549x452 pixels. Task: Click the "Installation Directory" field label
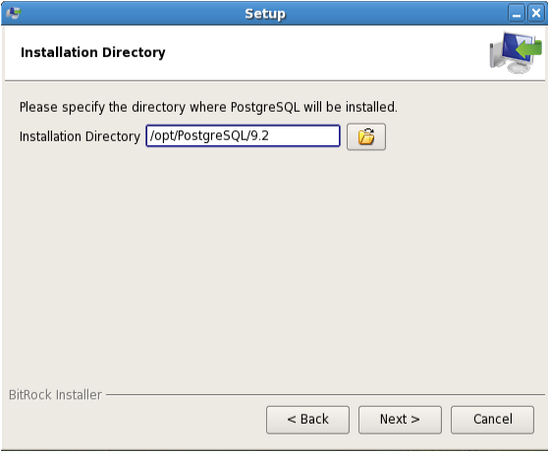point(80,136)
